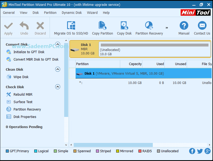Select the Unallocated 10.0 GB block
Image resolution: width=213 pixels, height=161 pixels.
tap(155, 49)
